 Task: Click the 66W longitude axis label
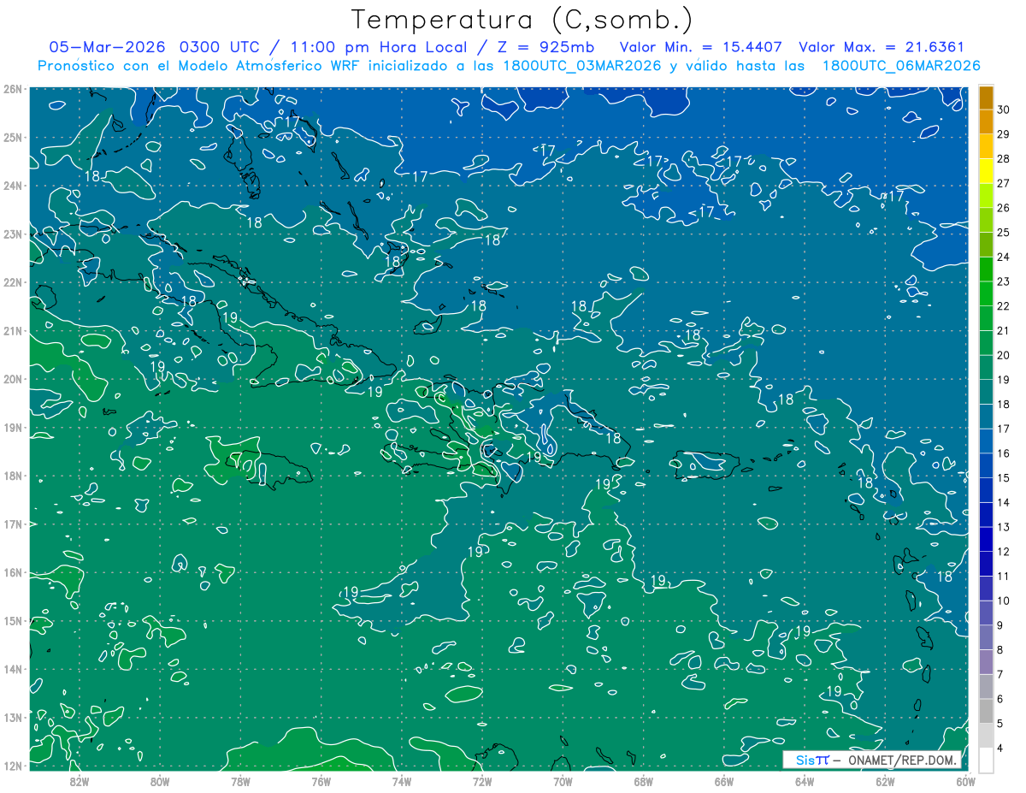tap(724, 782)
